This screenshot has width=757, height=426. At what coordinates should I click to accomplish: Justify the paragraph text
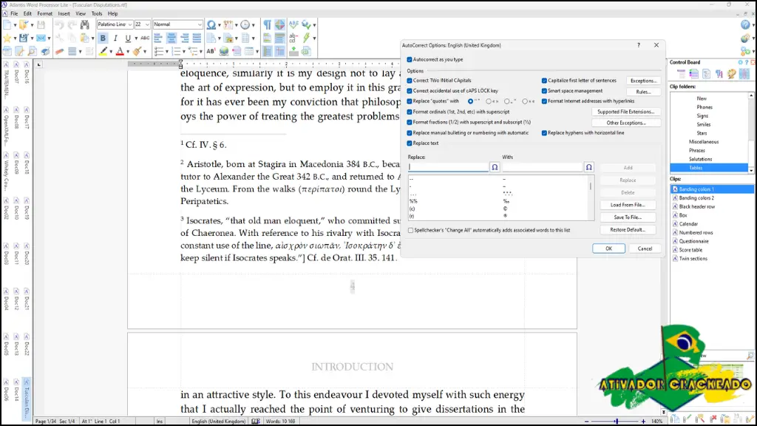click(x=197, y=38)
